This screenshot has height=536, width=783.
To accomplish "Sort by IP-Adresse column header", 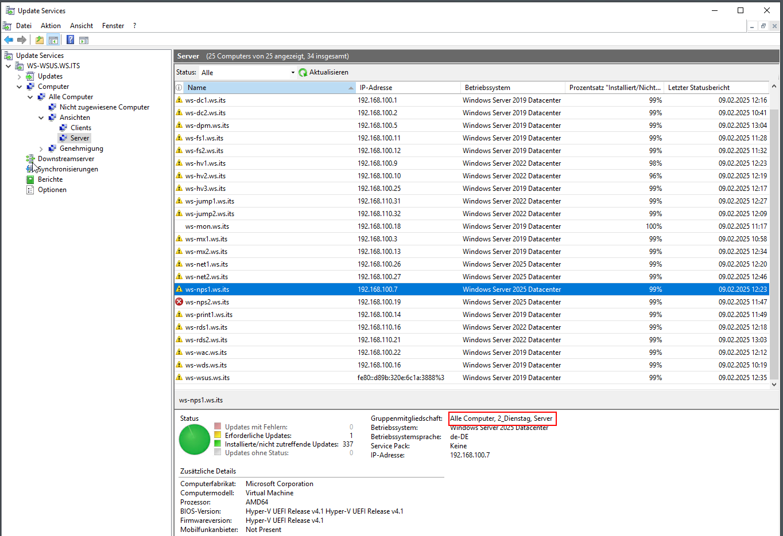I will click(408, 88).
